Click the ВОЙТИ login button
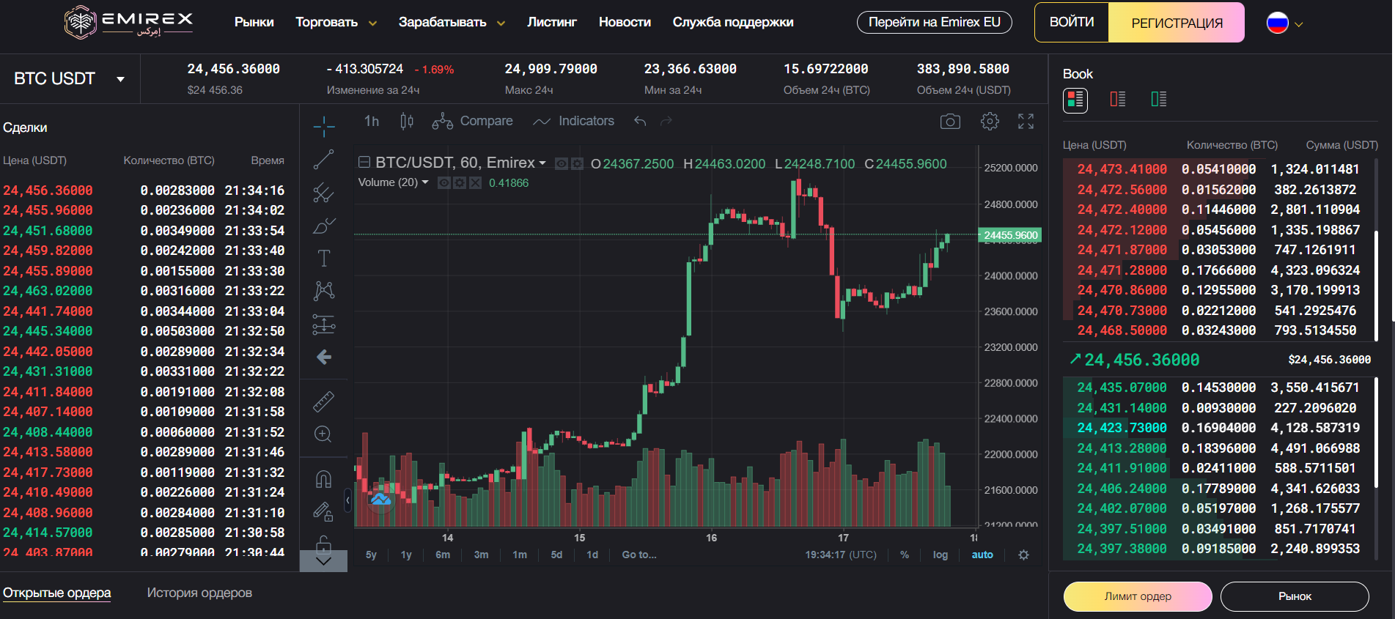Screen dimensions: 1395x619 pyautogui.click(x=1072, y=22)
